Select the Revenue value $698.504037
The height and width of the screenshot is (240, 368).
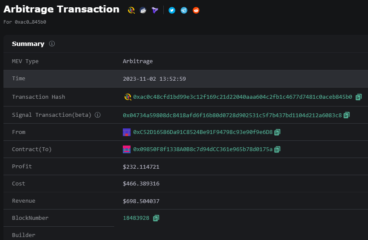(141, 201)
